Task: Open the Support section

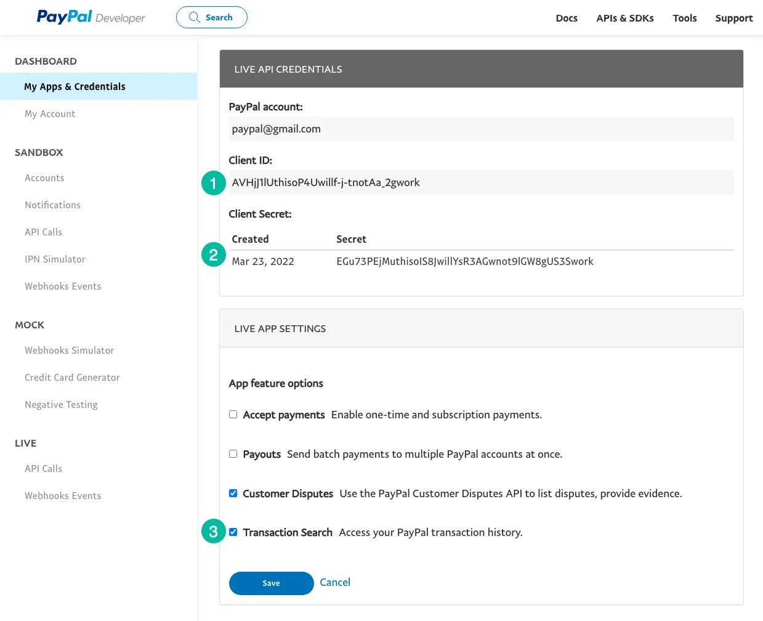Action: [x=733, y=18]
